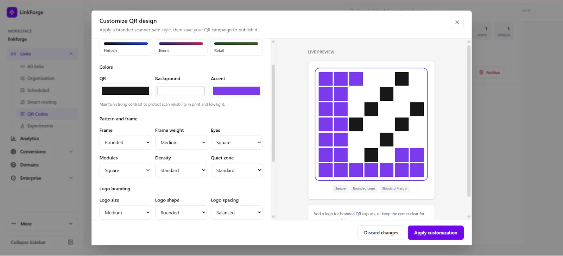Close the Customize QR design dialog

pyautogui.click(x=457, y=22)
